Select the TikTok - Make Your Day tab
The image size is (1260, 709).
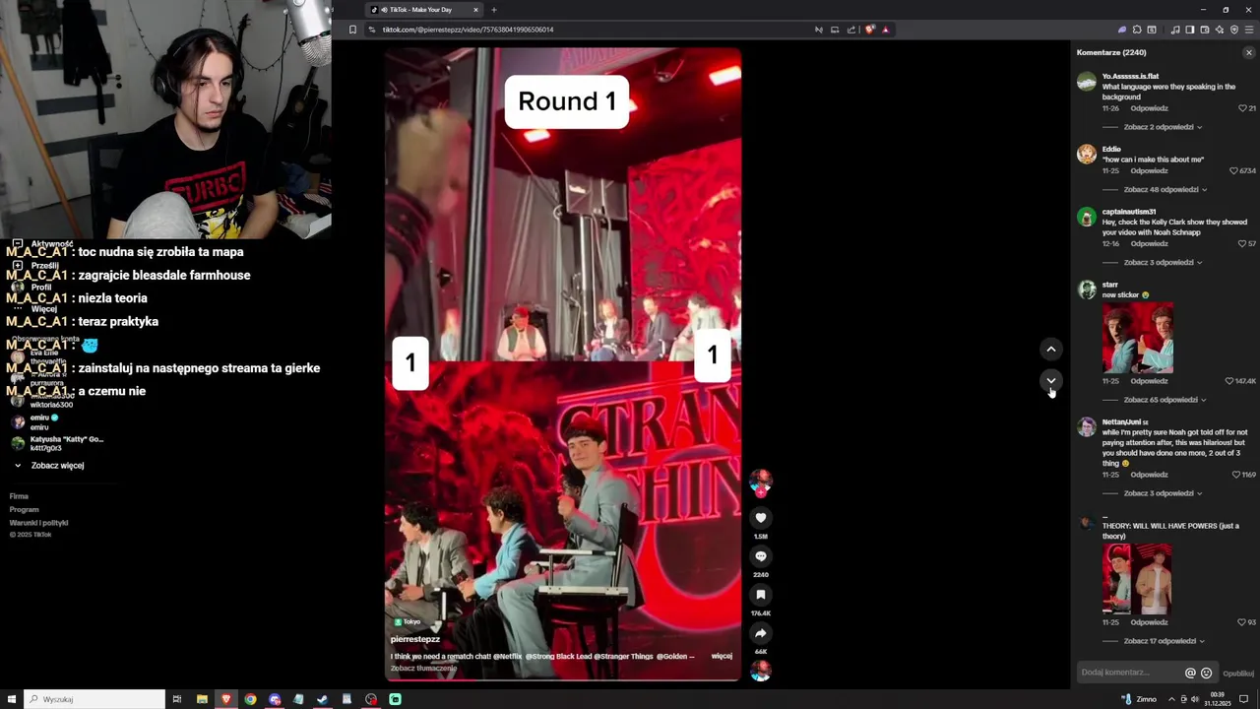coord(423,10)
